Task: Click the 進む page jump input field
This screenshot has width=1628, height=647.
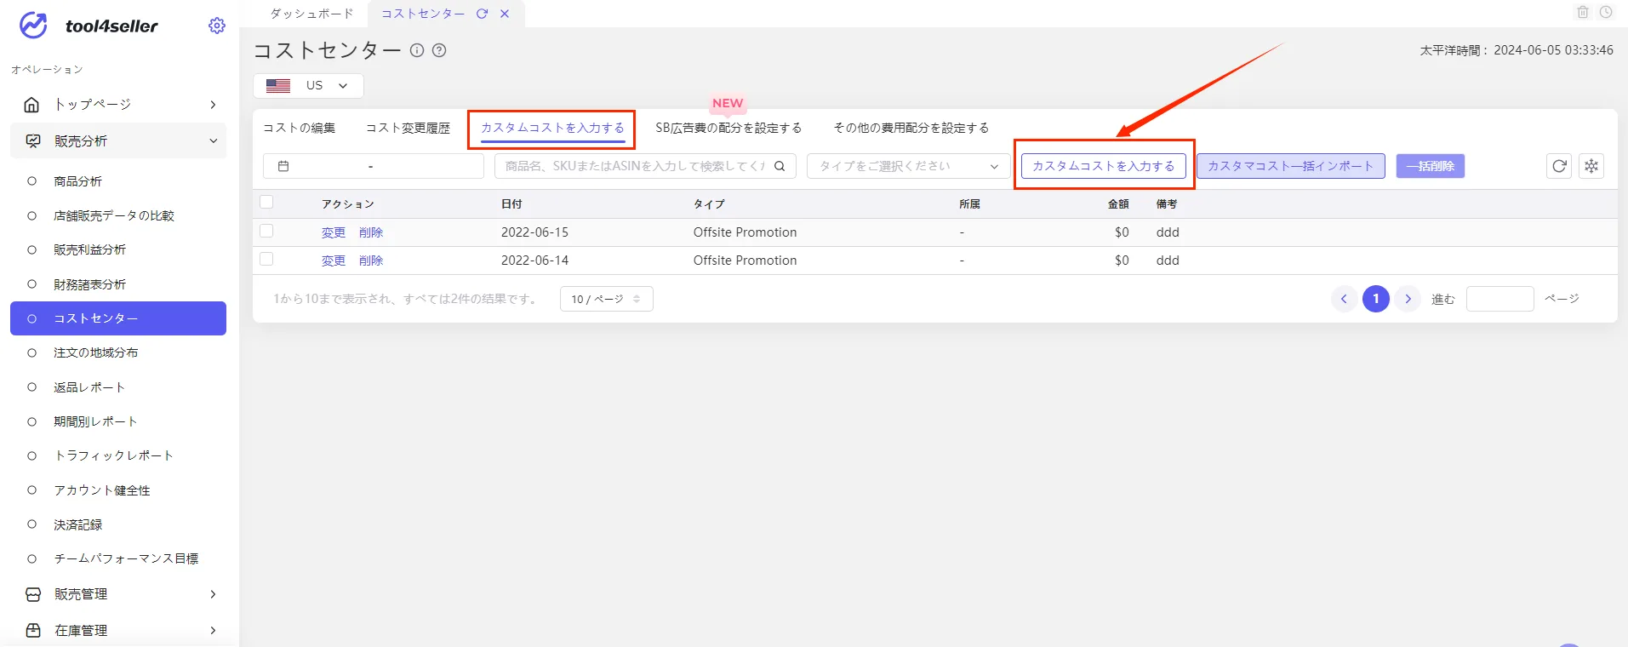Action: (x=1500, y=299)
